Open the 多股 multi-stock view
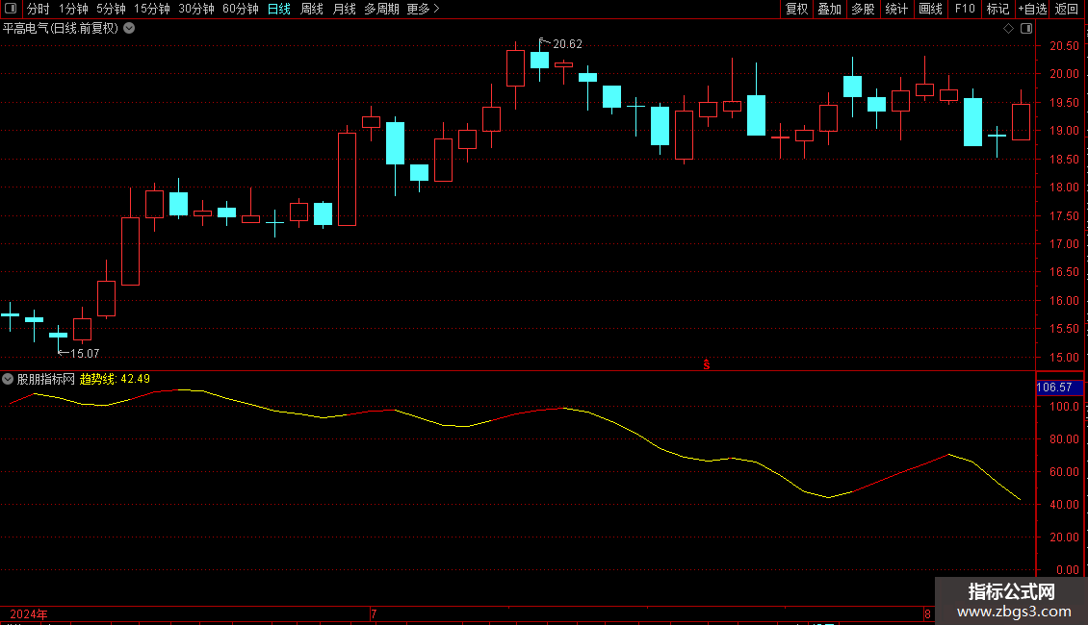 (864, 9)
